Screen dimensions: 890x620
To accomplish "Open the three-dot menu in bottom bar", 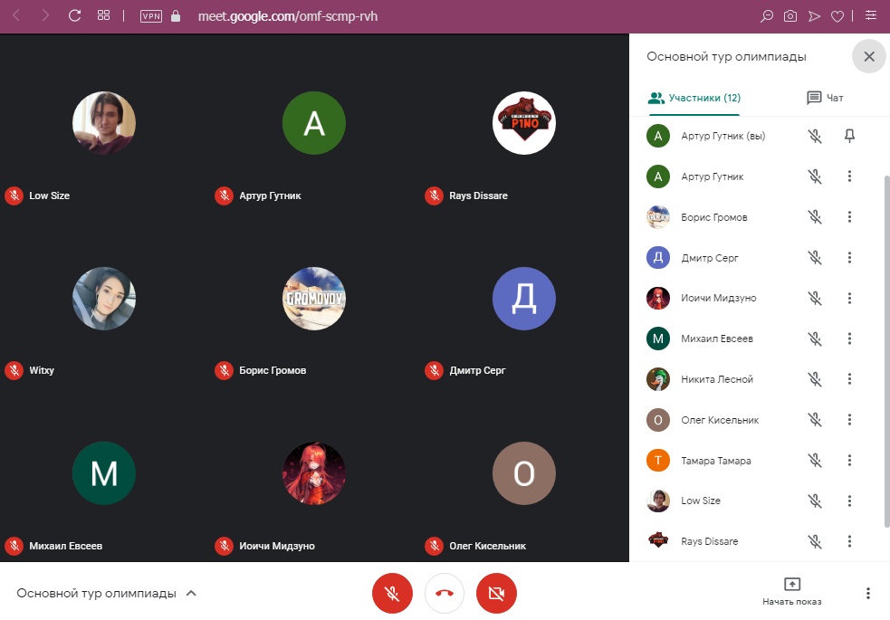I will coord(868,594).
